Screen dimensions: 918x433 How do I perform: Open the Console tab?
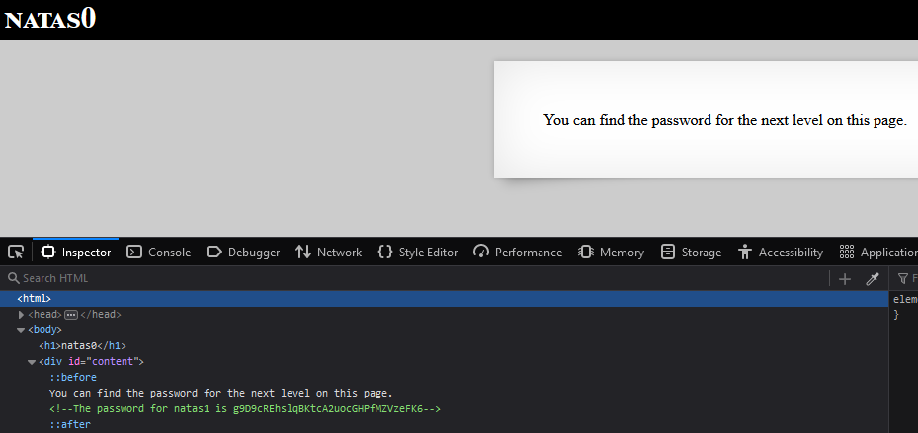tap(159, 253)
